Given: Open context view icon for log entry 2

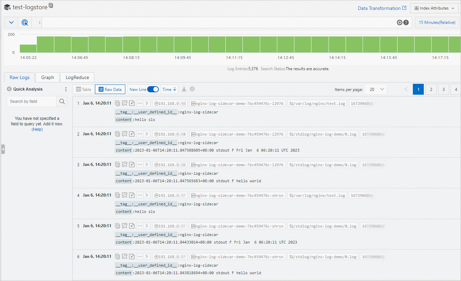Looking at the screenshot, I should coord(125,134).
